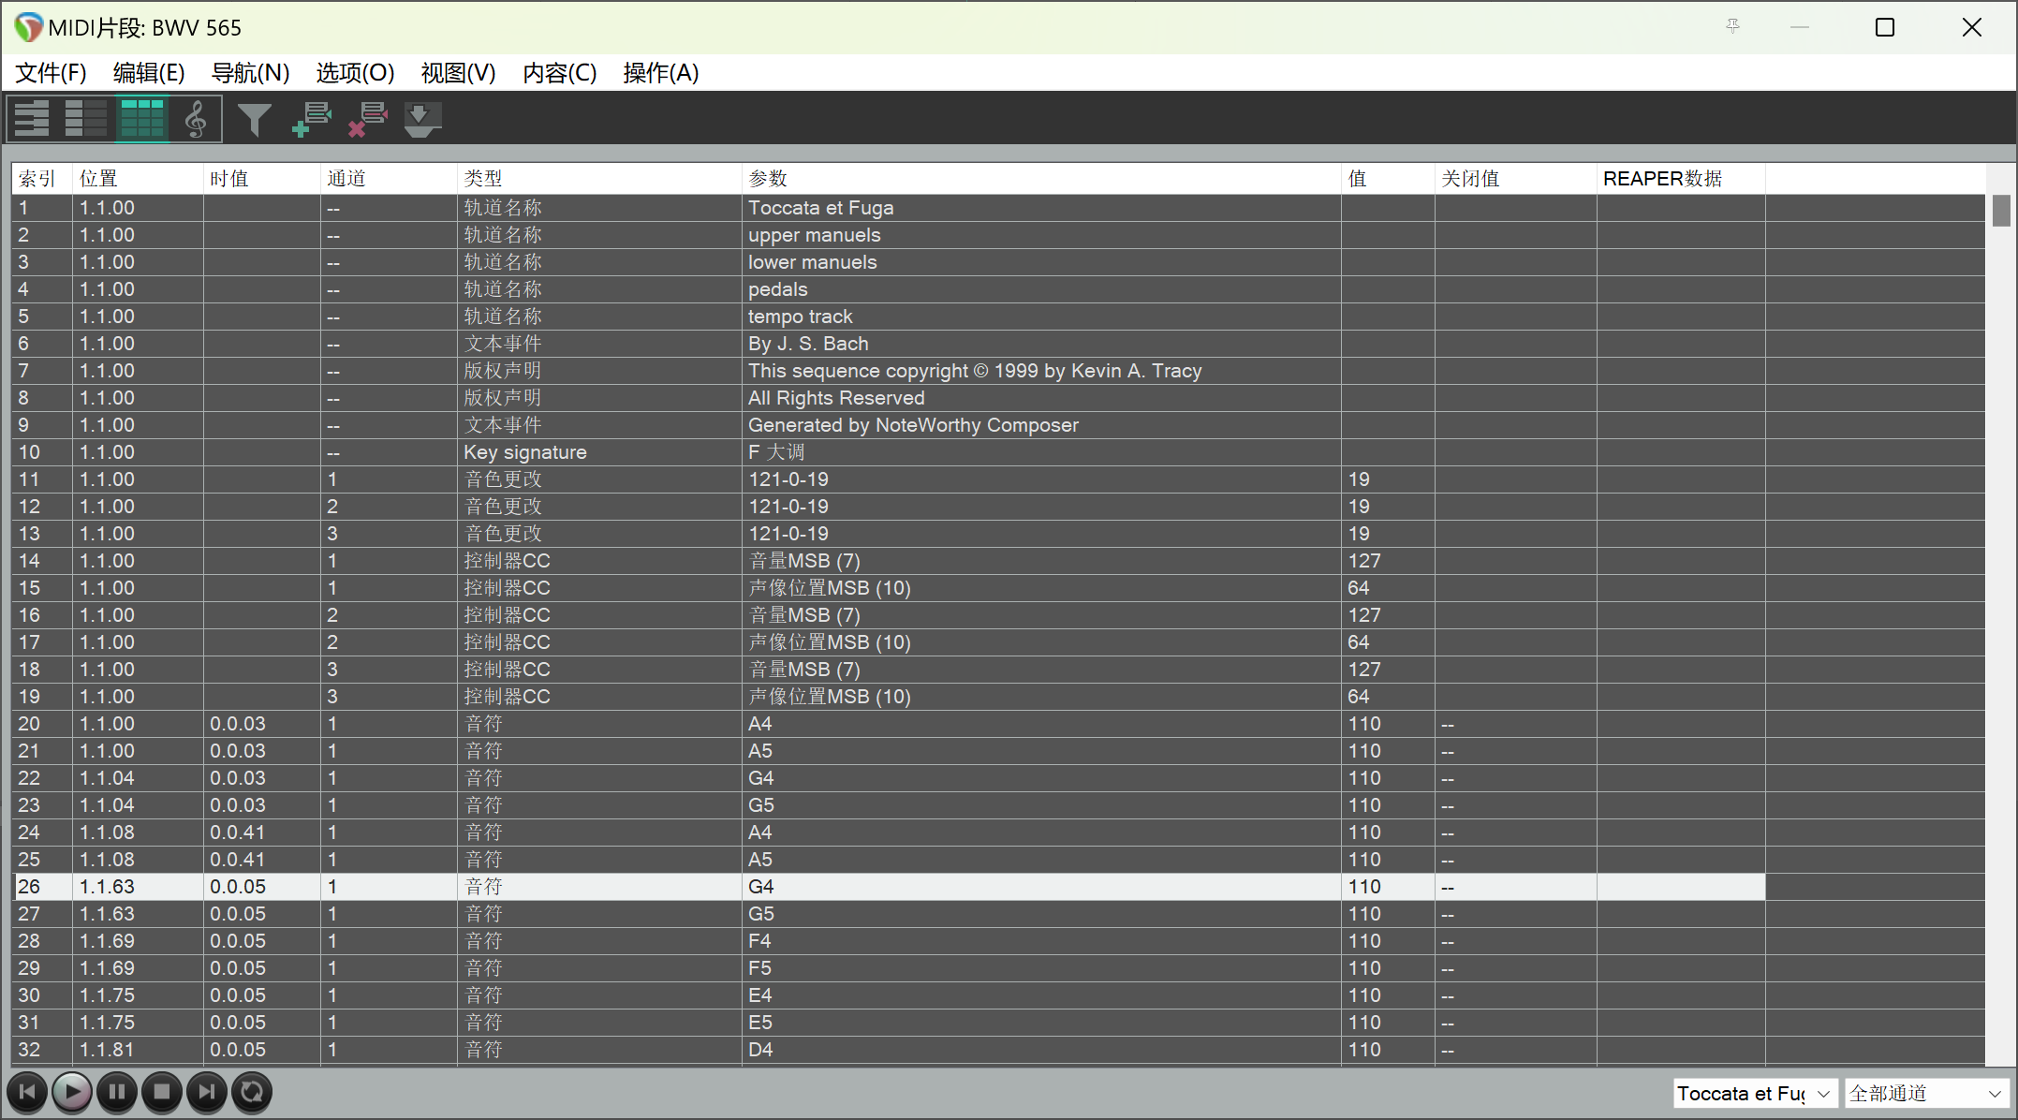Click the add event toolbar icon
The height and width of the screenshot is (1120, 2018).
tap(311, 120)
